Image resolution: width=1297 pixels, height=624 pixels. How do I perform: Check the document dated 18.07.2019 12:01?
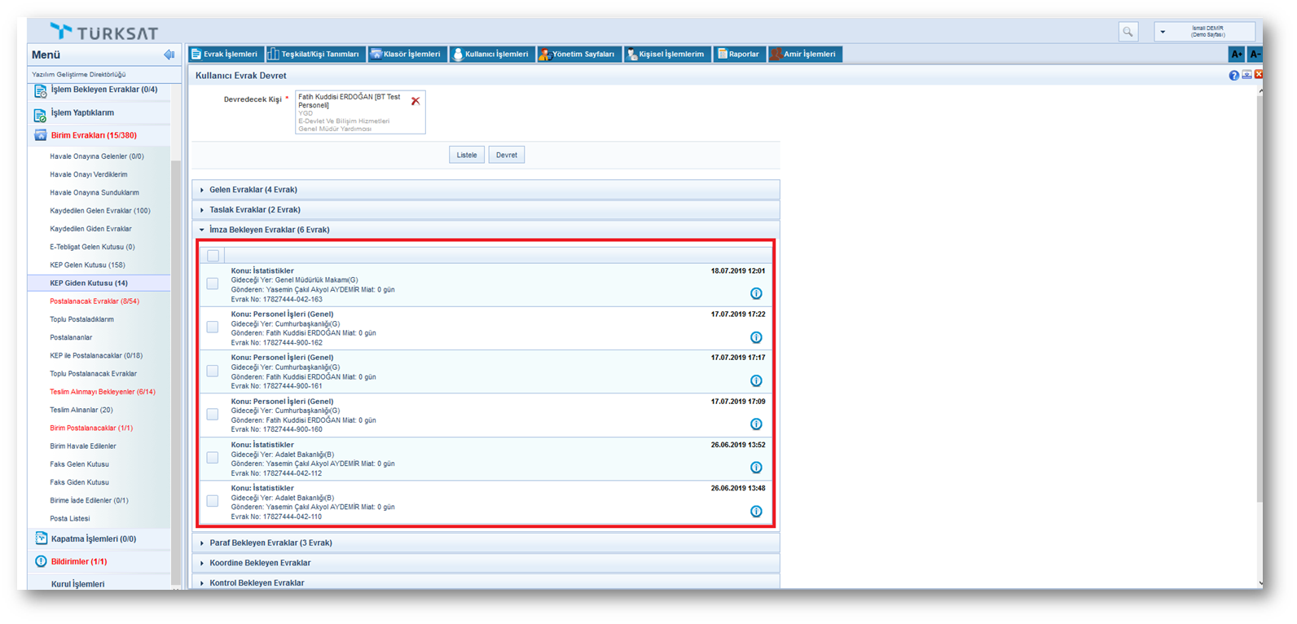(213, 284)
